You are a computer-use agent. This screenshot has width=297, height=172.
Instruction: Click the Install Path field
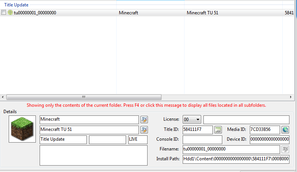pyautogui.click(x=235, y=159)
